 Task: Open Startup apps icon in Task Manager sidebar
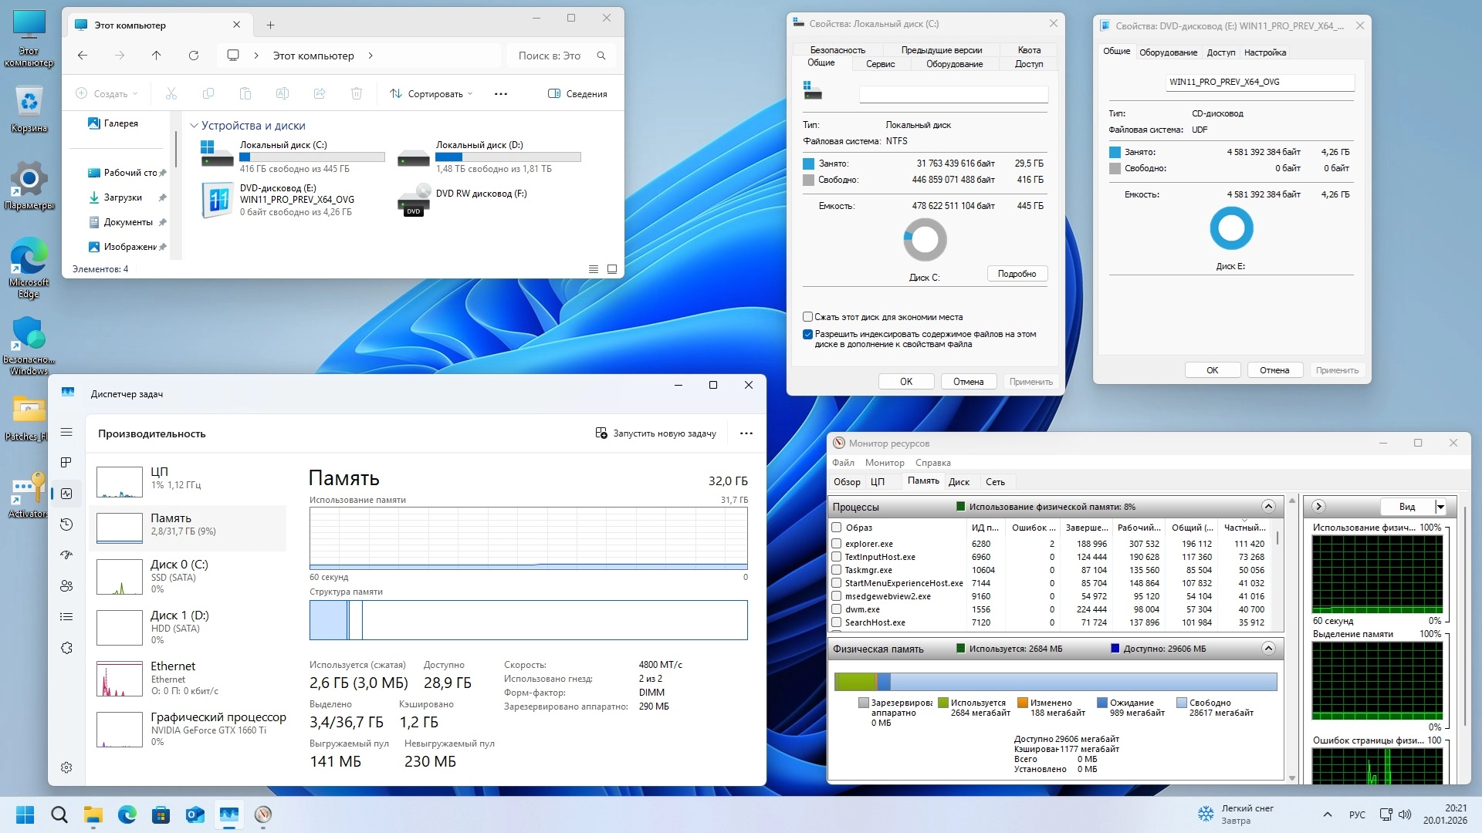click(x=66, y=555)
